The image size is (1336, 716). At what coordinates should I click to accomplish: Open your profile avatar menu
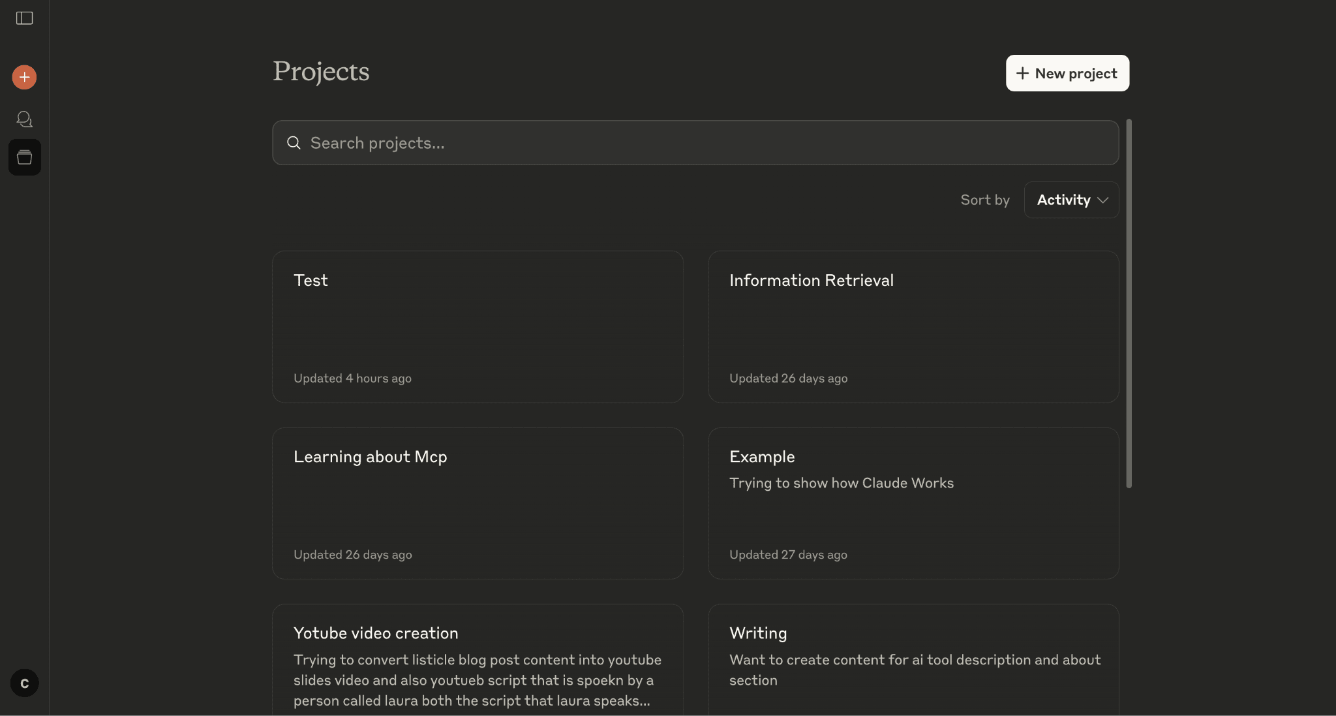tap(24, 683)
